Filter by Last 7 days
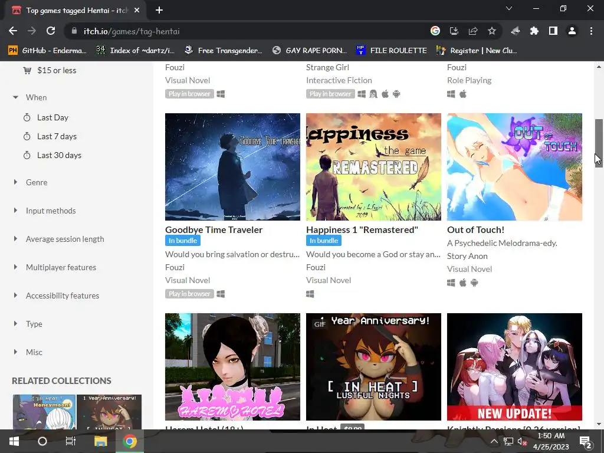604x453 pixels. (57, 136)
